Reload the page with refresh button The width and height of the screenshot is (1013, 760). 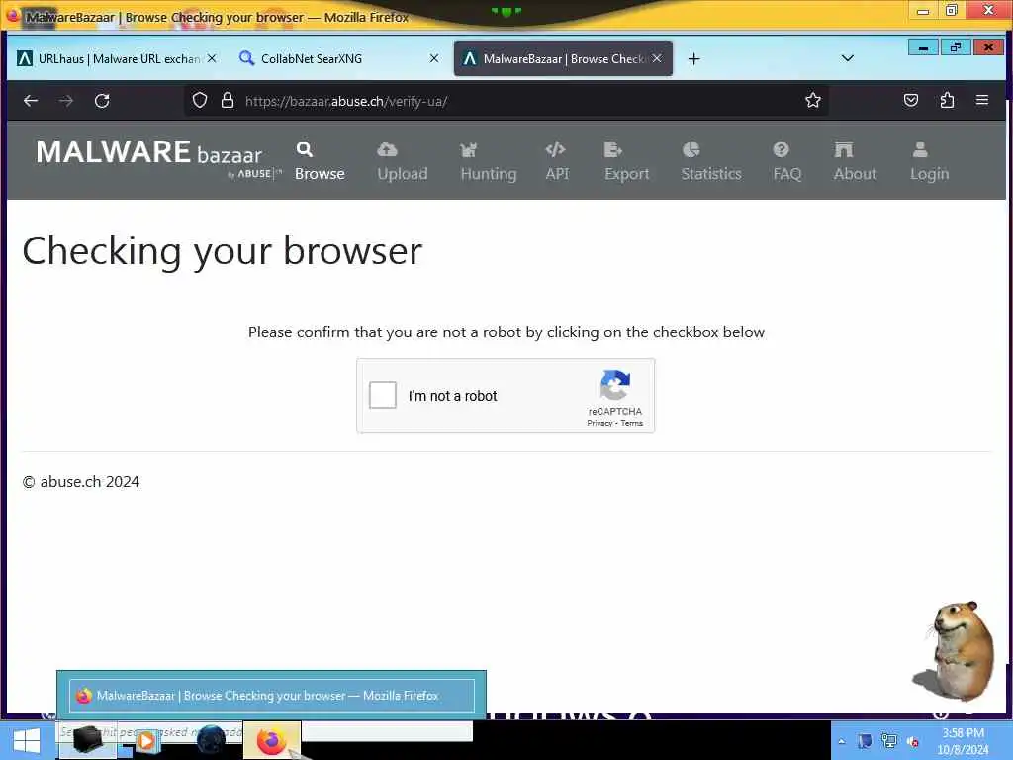click(102, 101)
